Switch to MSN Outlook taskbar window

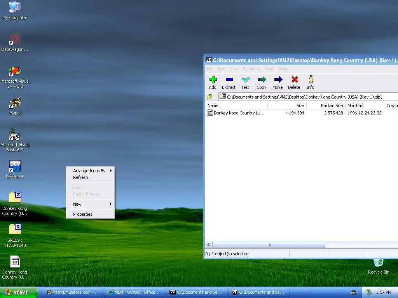click(x=134, y=293)
